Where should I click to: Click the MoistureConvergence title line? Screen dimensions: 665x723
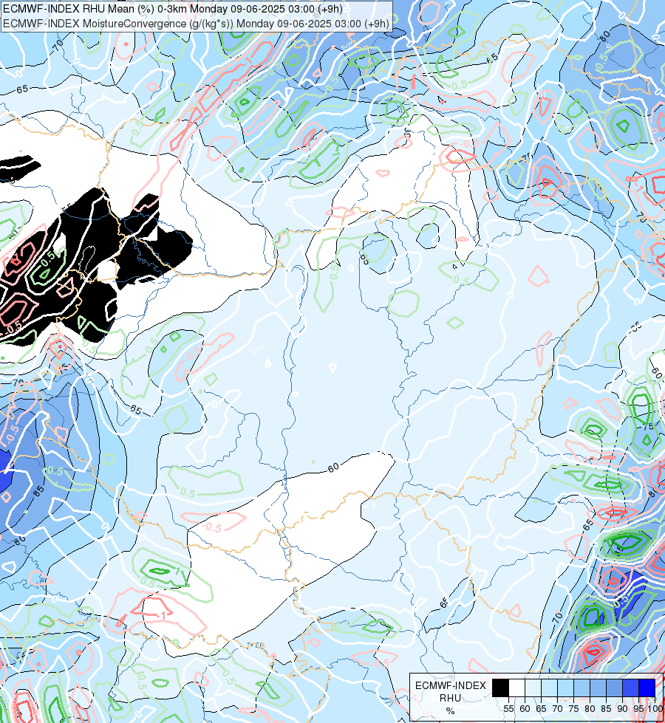[x=196, y=24]
